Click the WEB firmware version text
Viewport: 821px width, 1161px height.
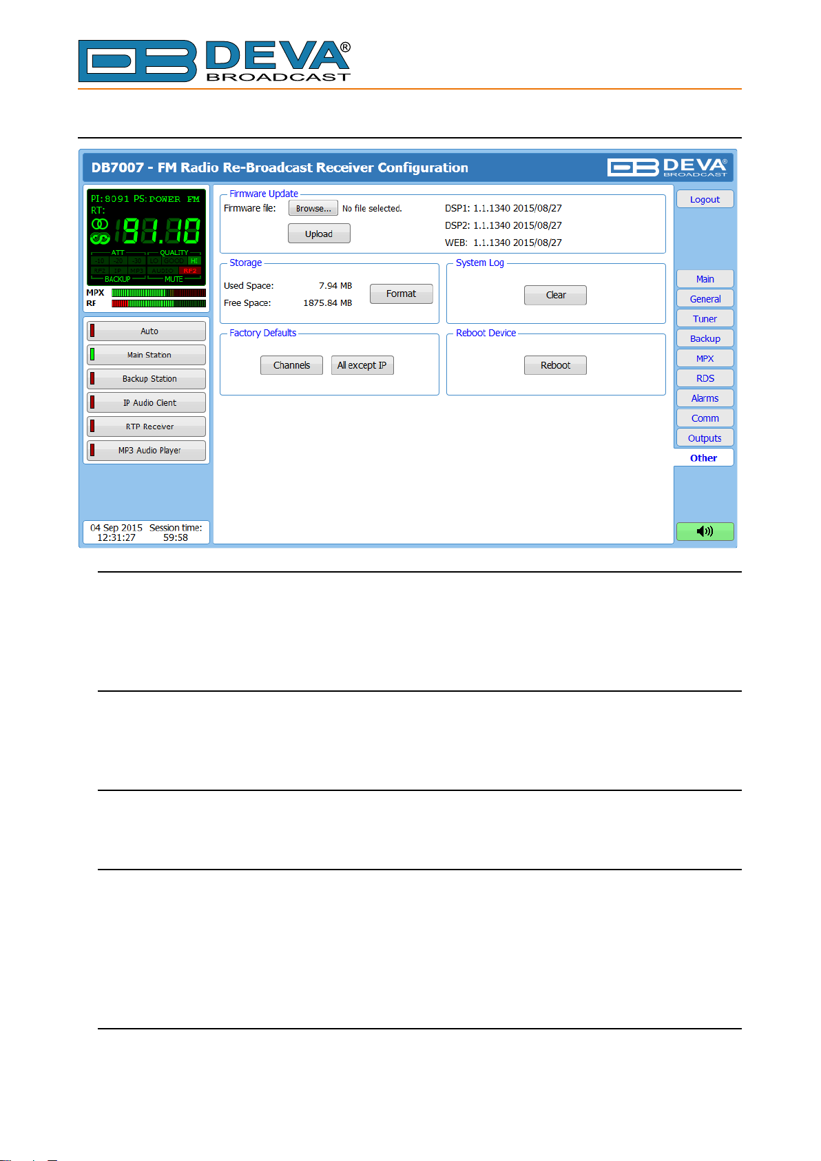click(503, 243)
